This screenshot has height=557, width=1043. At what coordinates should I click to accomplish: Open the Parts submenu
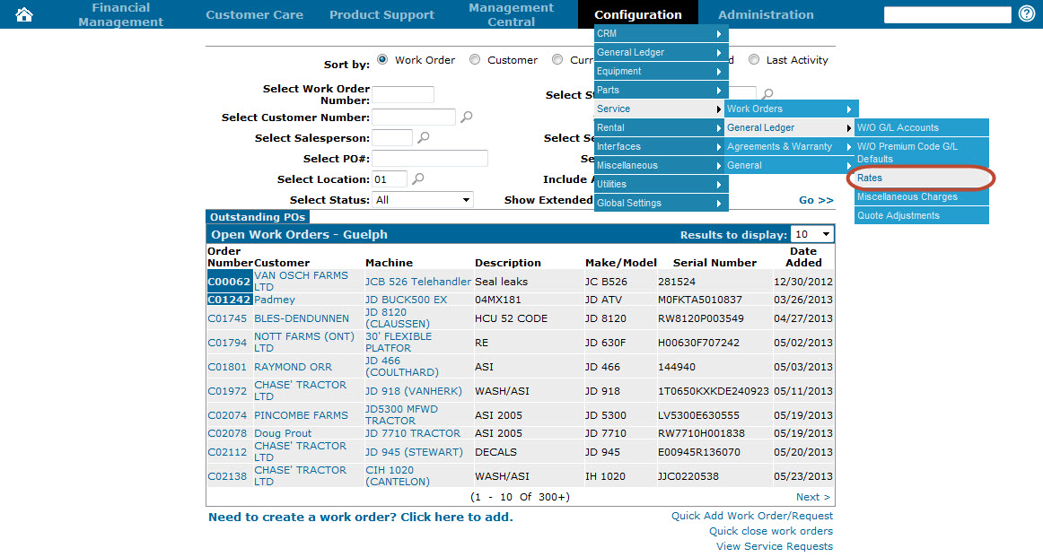(660, 90)
